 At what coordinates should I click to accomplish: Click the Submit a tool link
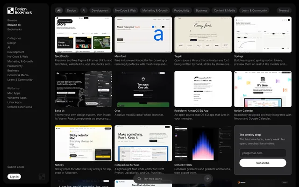click(x=16, y=167)
